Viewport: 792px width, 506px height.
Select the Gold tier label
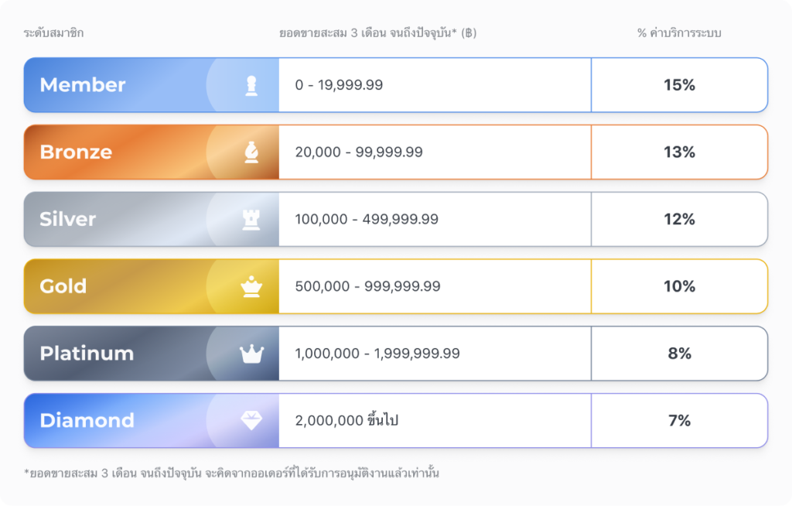(63, 287)
